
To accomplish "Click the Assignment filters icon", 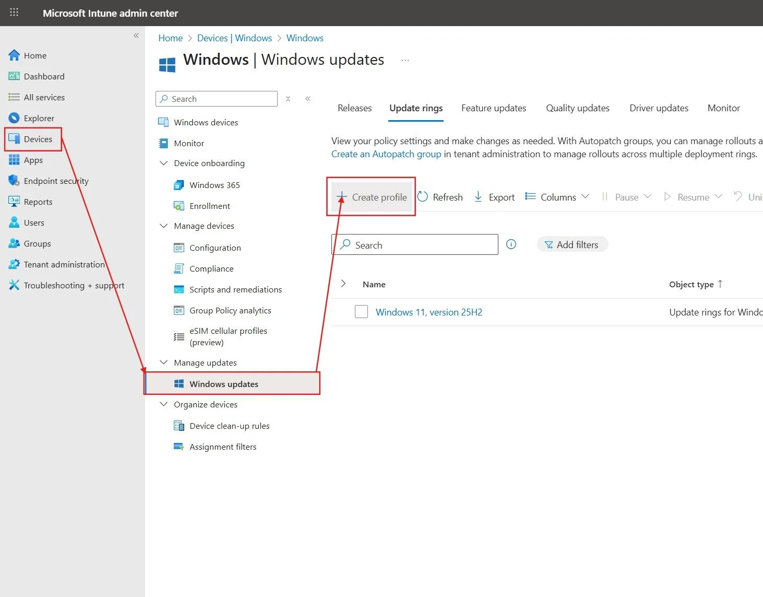I will pos(178,447).
